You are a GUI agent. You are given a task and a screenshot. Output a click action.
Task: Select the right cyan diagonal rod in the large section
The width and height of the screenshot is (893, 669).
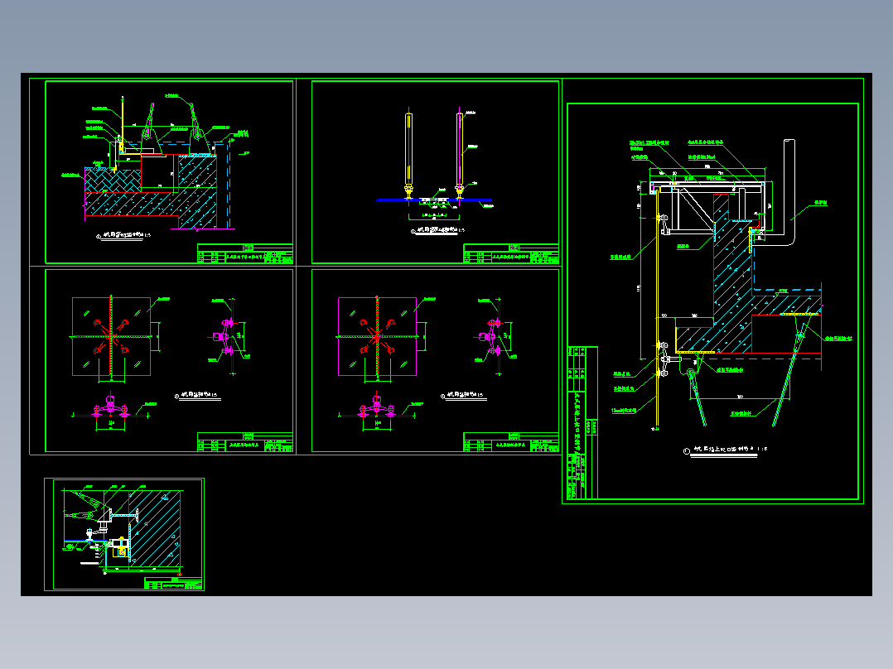point(791,376)
